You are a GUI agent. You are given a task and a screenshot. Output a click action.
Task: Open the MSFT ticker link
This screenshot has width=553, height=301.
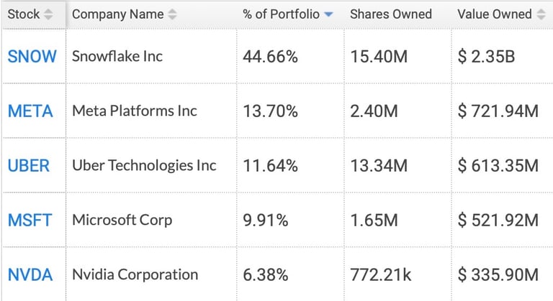tap(30, 220)
